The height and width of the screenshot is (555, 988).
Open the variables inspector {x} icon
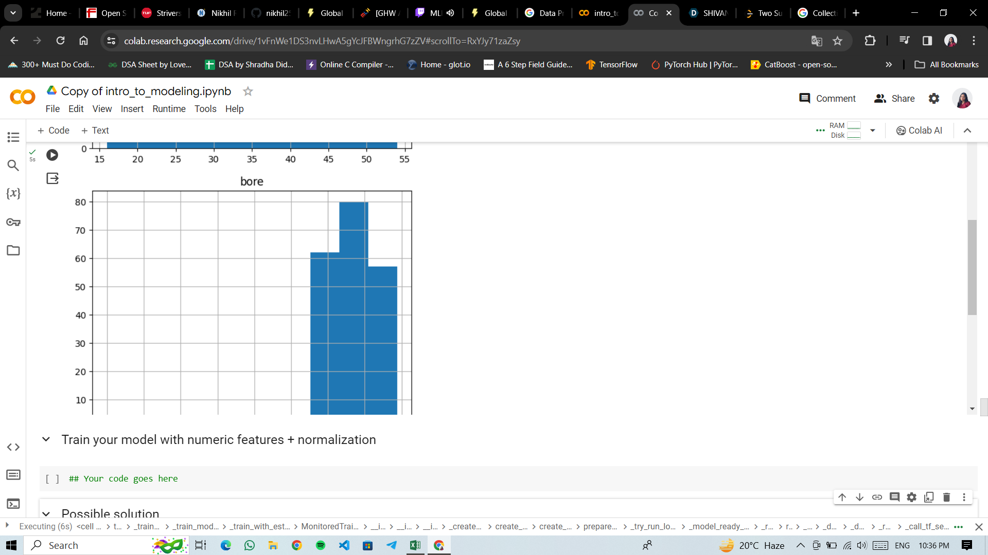point(13,194)
